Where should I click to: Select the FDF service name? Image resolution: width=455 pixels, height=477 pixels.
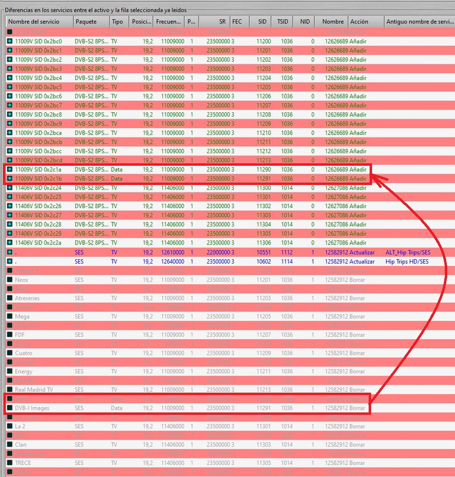pyautogui.click(x=20, y=334)
